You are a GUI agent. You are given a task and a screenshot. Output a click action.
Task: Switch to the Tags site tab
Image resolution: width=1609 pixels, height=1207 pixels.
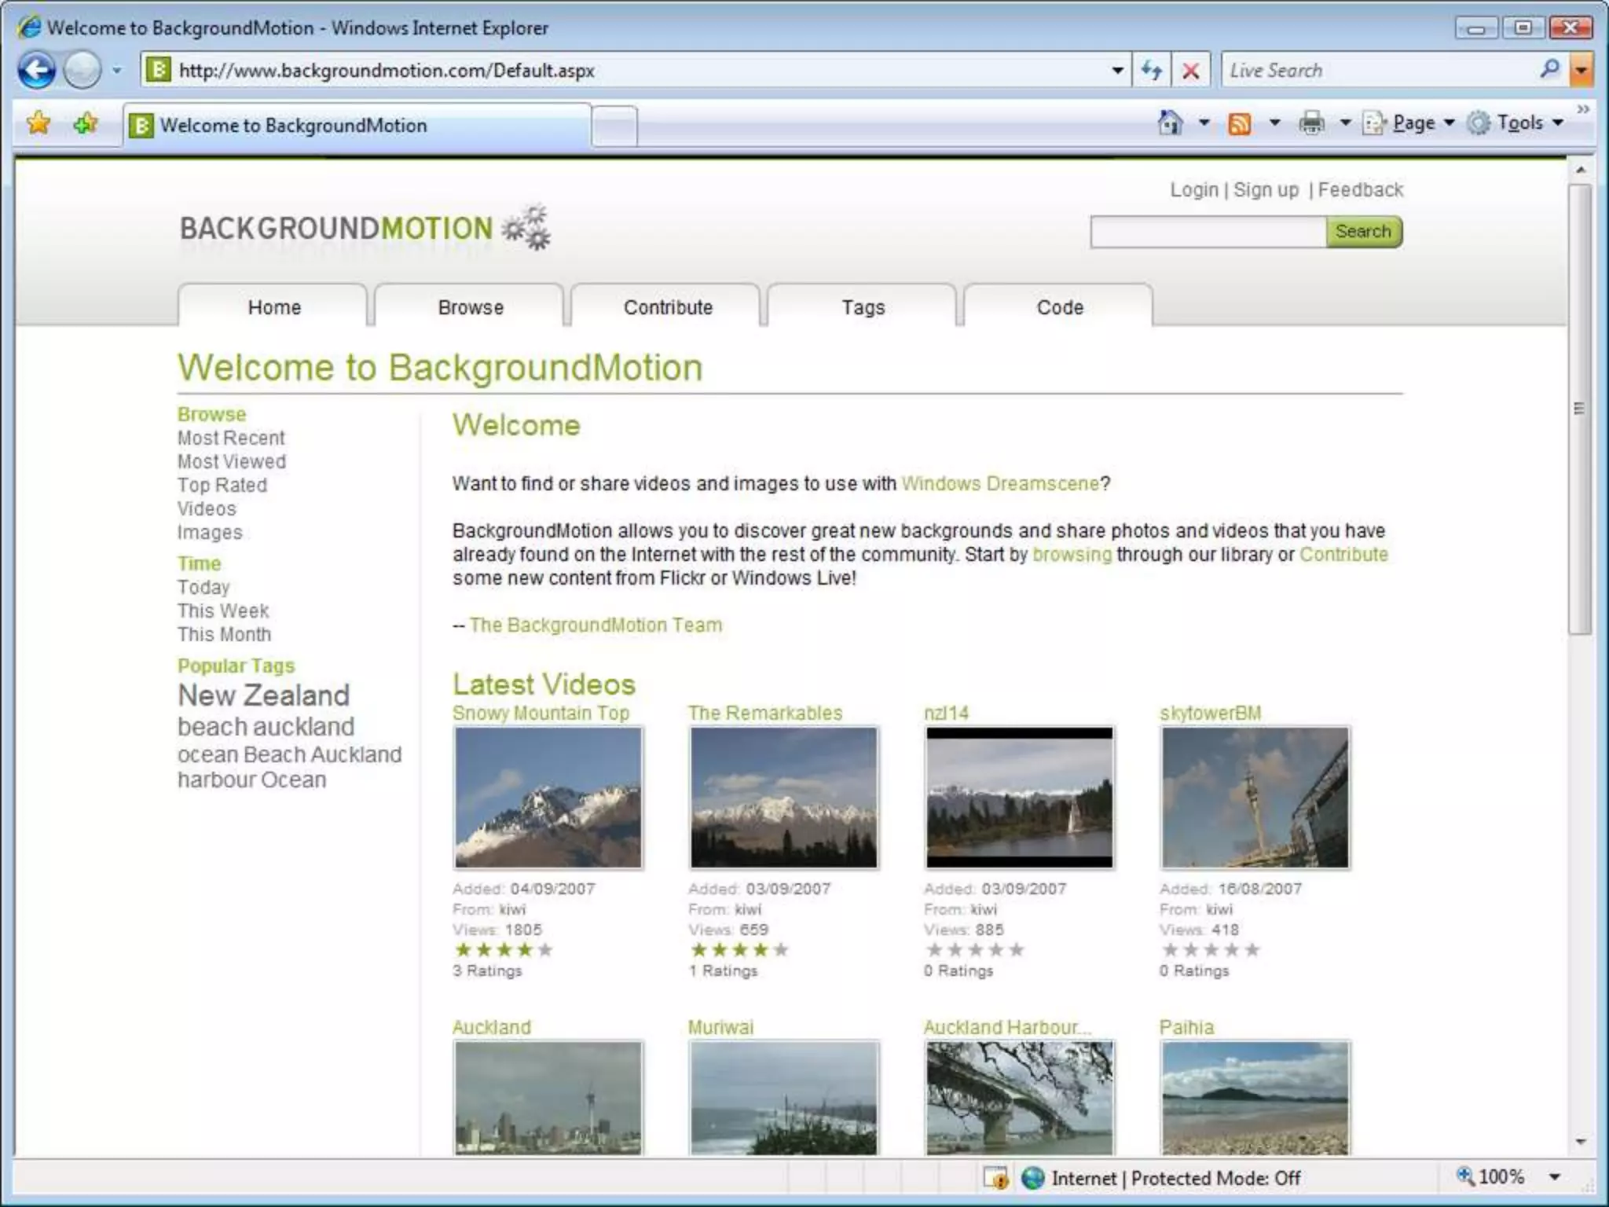tap(863, 306)
